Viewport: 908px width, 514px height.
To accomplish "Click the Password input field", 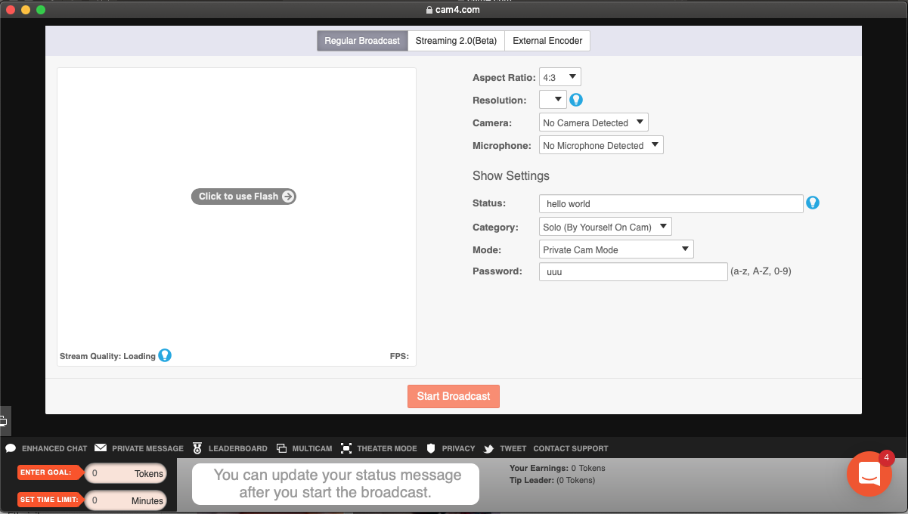I will (x=633, y=271).
